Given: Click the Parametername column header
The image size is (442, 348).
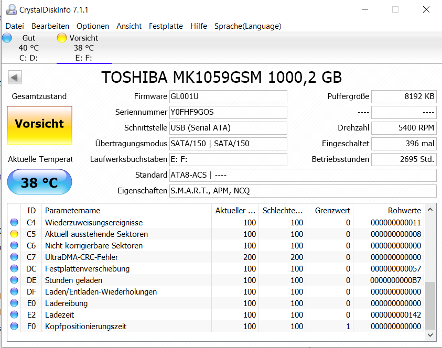Looking at the screenshot, I should point(126,211).
